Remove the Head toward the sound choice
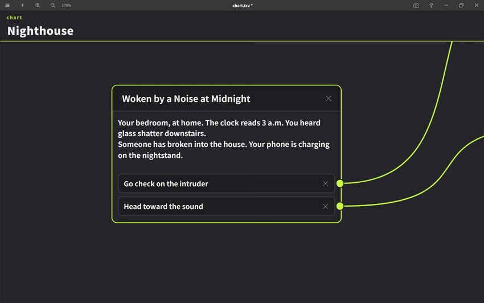484x303 pixels. pos(325,206)
